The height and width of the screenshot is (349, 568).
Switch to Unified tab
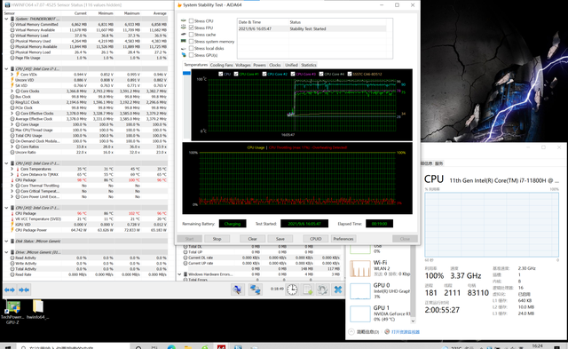[x=291, y=65]
